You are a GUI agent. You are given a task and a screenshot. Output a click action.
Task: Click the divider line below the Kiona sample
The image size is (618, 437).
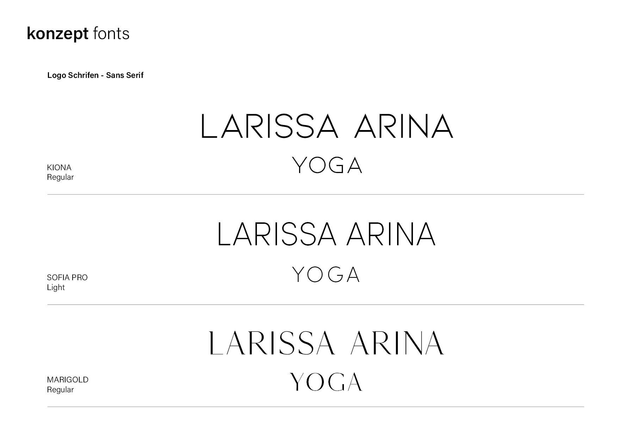(x=316, y=194)
